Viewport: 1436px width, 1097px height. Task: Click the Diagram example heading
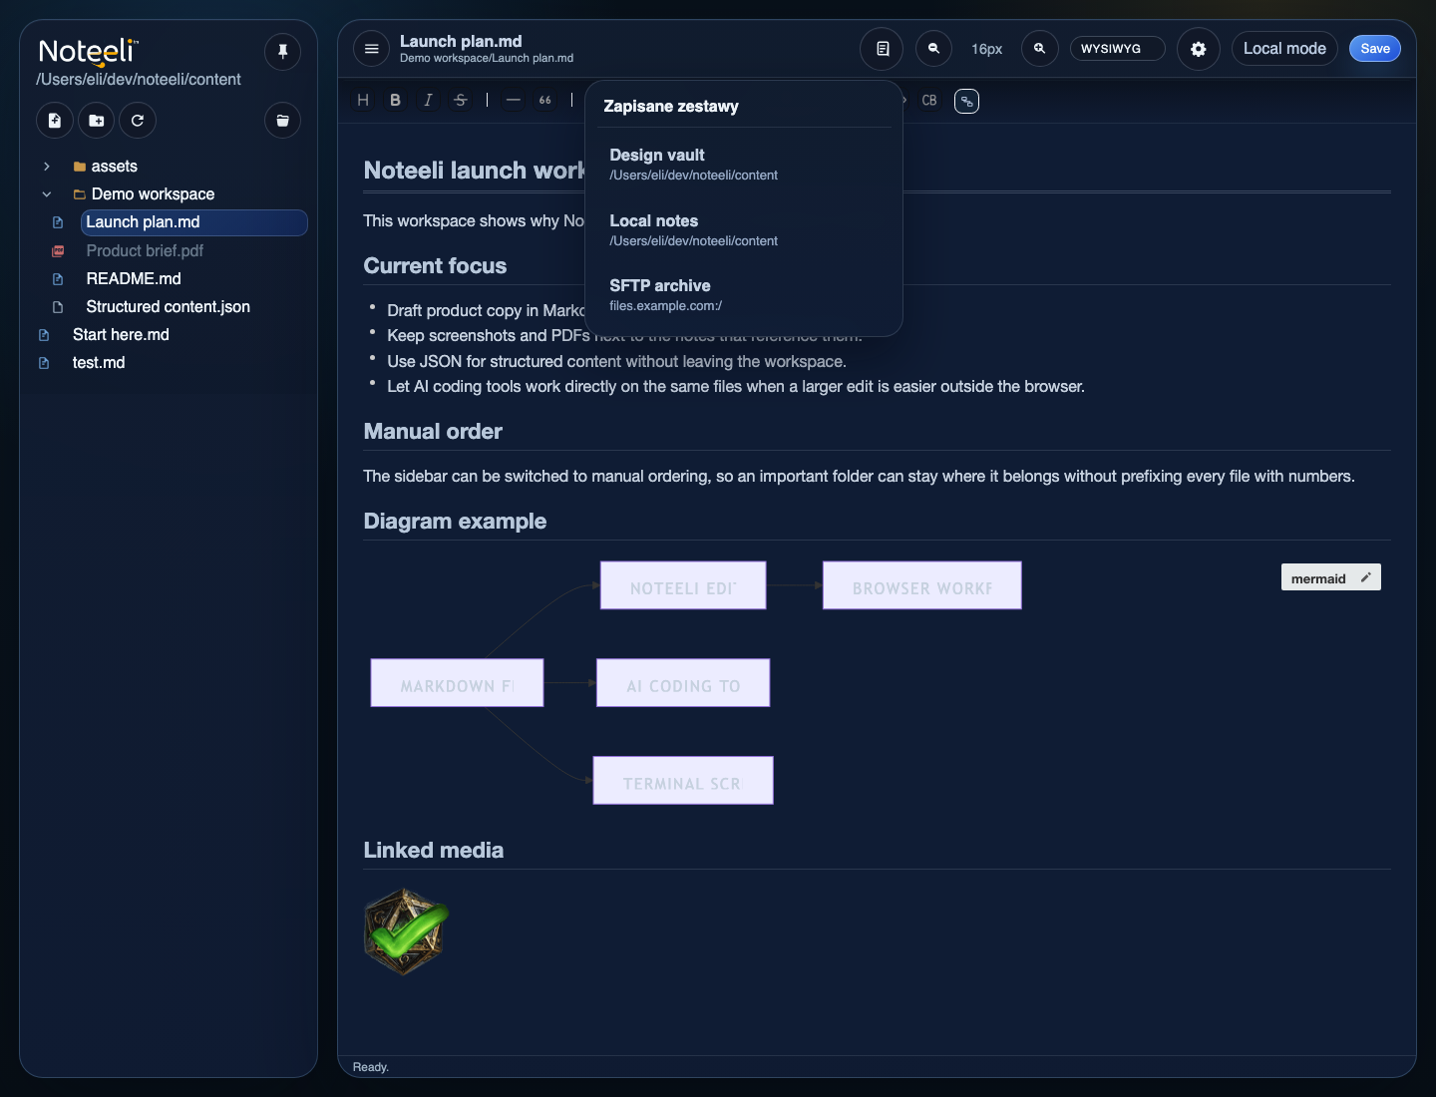pyautogui.click(x=455, y=522)
